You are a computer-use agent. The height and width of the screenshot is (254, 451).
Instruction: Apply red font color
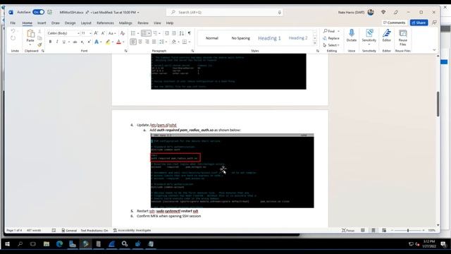(119, 42)
